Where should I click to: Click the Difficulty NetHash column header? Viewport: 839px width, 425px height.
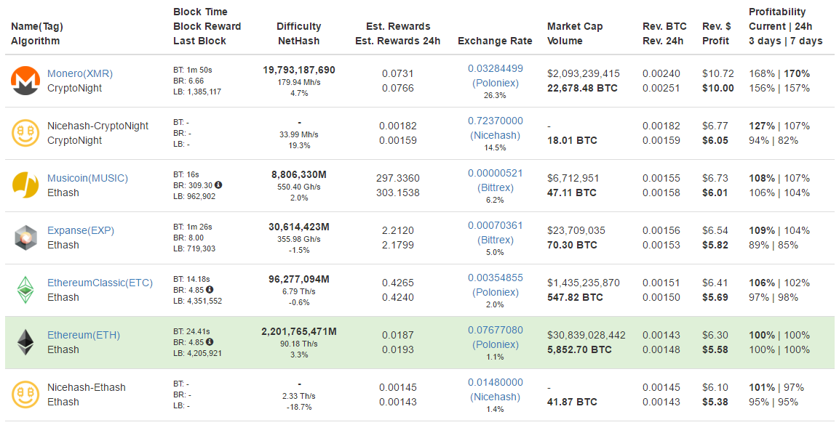(x=298, y=33)
